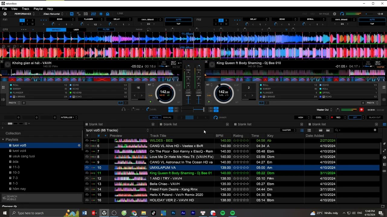The width and height of the screenshot is (387, 217).
Task: Click the round recording panel icon in the top toolbar
Action: [x=101, y=14]
